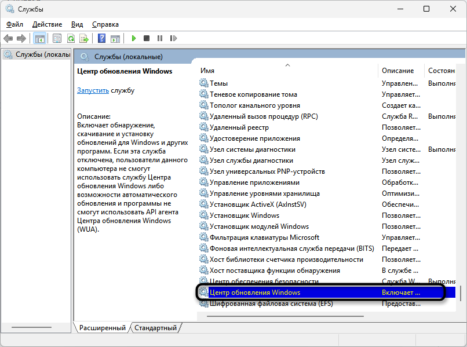Switch to the Стандартный tab
The width and height of the screenshot is (467, 347).
[x=155, y=328]
